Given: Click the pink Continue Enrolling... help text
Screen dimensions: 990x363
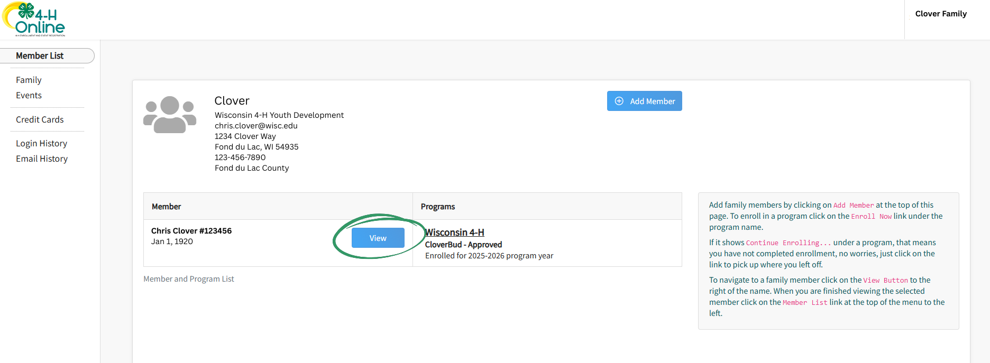Looking at the screenshot, I should click(788, 243).
